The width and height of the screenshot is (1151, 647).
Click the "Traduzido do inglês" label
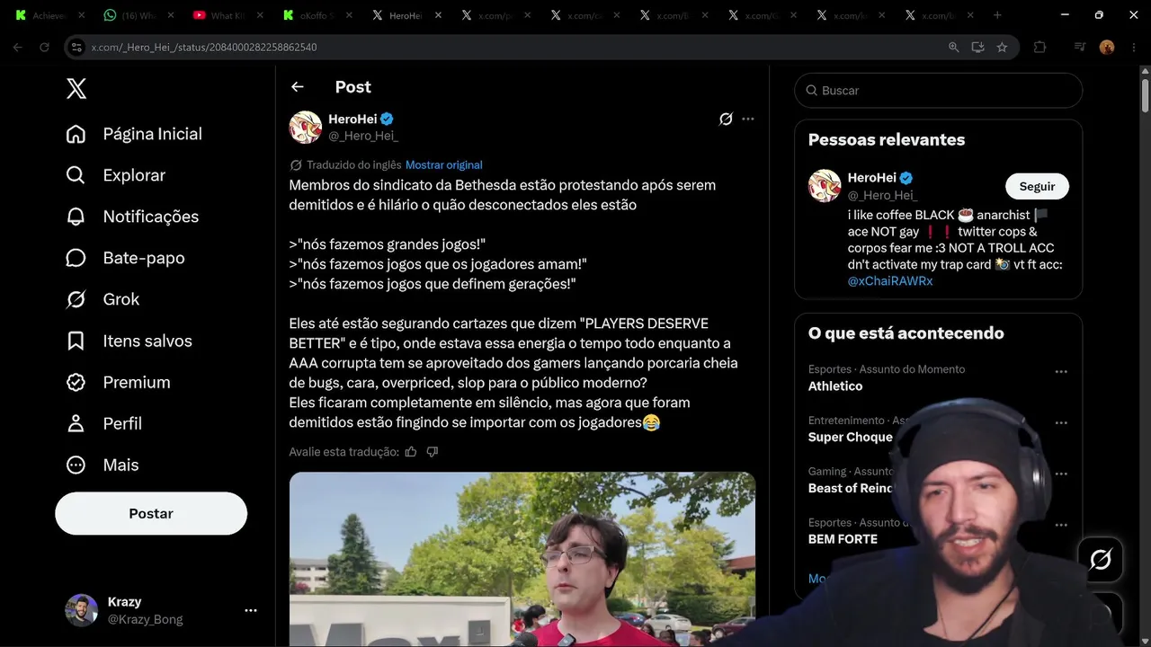[x=354, y=165]
